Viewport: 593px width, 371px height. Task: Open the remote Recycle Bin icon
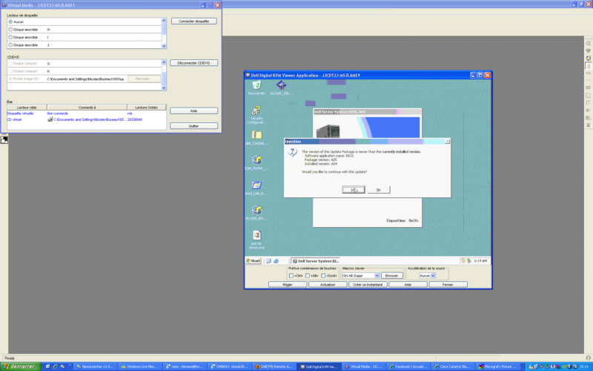coord(256,87)
